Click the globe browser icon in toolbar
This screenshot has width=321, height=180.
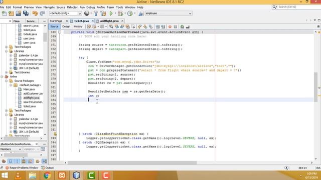tap(87, 13)
